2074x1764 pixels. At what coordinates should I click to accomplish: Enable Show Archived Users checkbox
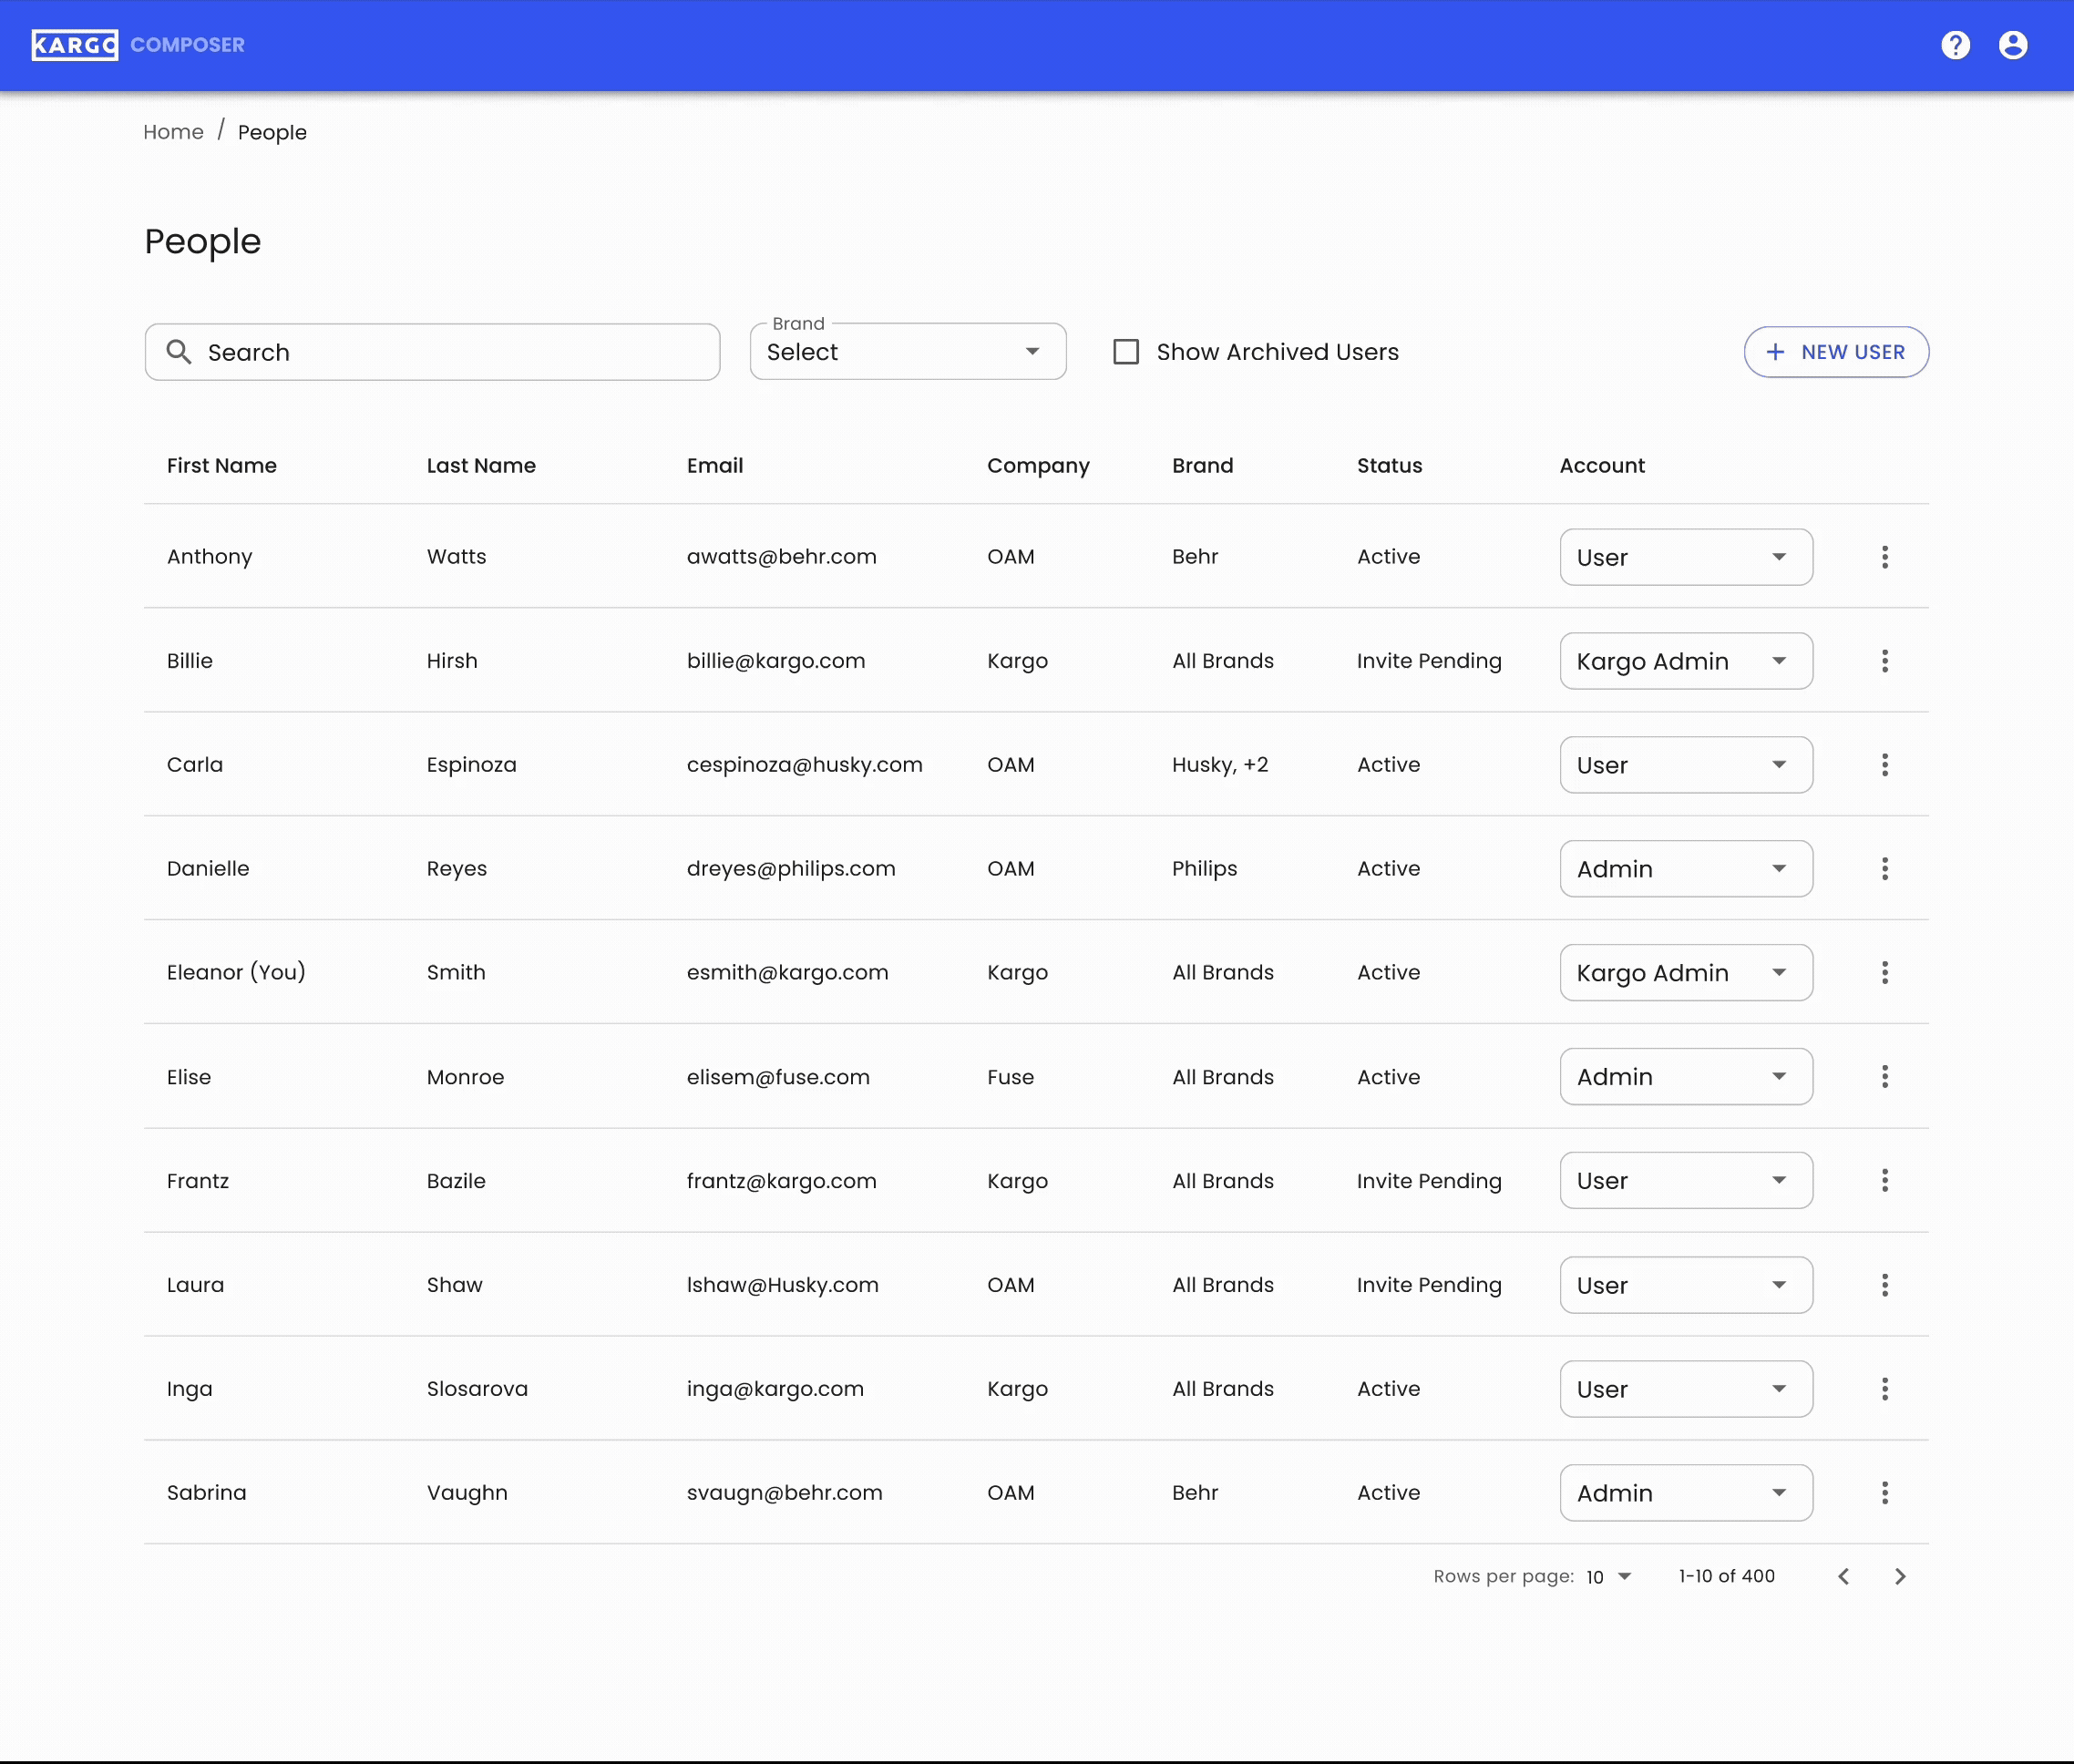(1126, 352)
